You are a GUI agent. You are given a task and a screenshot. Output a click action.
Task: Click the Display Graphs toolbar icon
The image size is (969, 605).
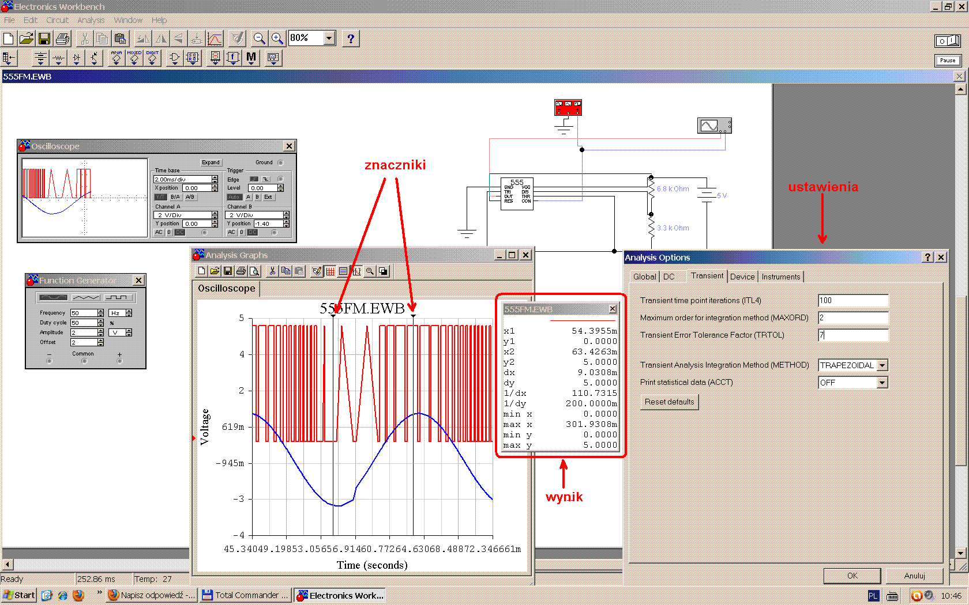(x=215, y=39)
